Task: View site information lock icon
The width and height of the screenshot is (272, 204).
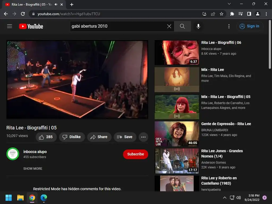Action: (x=33, y=14)
